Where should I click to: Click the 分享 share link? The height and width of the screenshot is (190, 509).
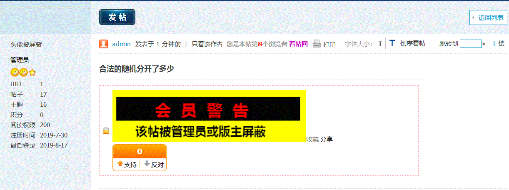327,139
